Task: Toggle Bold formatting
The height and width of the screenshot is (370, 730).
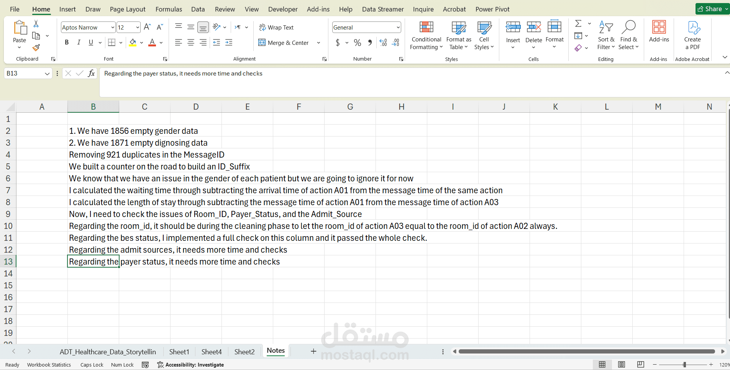Action: [x=67, y=43]
